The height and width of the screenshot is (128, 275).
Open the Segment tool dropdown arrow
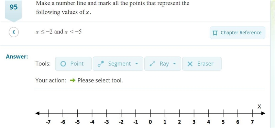pos(136,64)
